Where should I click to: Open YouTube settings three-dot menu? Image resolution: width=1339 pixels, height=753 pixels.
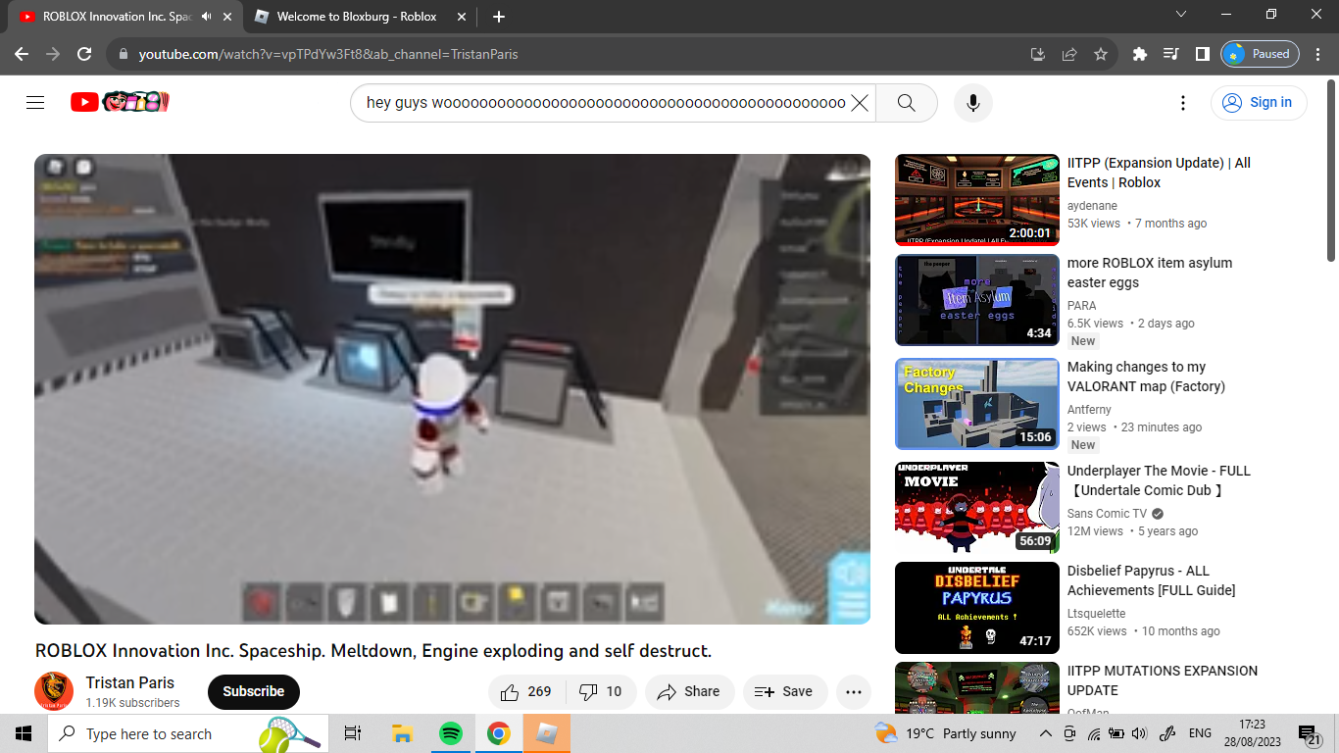click(1183, 103)
